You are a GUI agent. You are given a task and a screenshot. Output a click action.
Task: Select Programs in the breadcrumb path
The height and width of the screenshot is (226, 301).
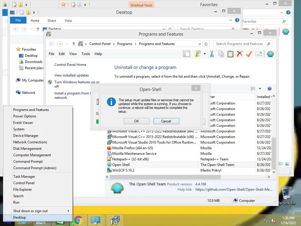pyautogui.click(x=125, y=44)
